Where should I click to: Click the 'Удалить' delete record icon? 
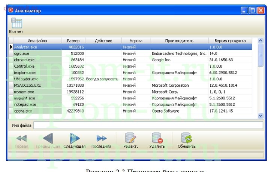pyautogui.click(x=157, y=138)
